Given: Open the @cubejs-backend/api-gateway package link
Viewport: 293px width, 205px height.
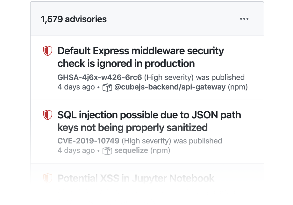Looking at the screenshot, I should [x=170, y=87].
